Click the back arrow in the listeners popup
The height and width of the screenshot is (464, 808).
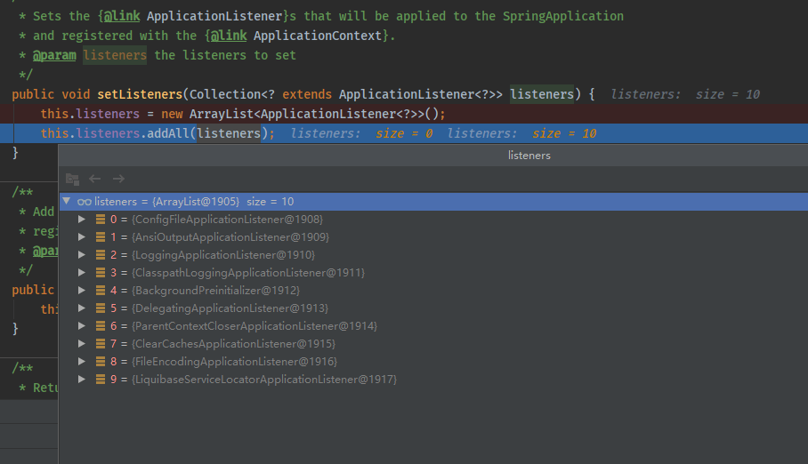click(x=95, y=179)
